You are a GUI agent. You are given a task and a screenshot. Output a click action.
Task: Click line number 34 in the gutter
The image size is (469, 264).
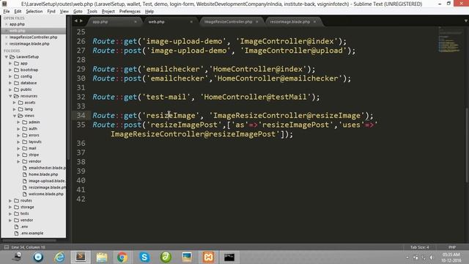click(x=81, y=116)
